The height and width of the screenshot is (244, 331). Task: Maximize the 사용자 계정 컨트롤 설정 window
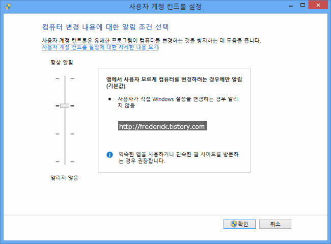click(302, 5)
